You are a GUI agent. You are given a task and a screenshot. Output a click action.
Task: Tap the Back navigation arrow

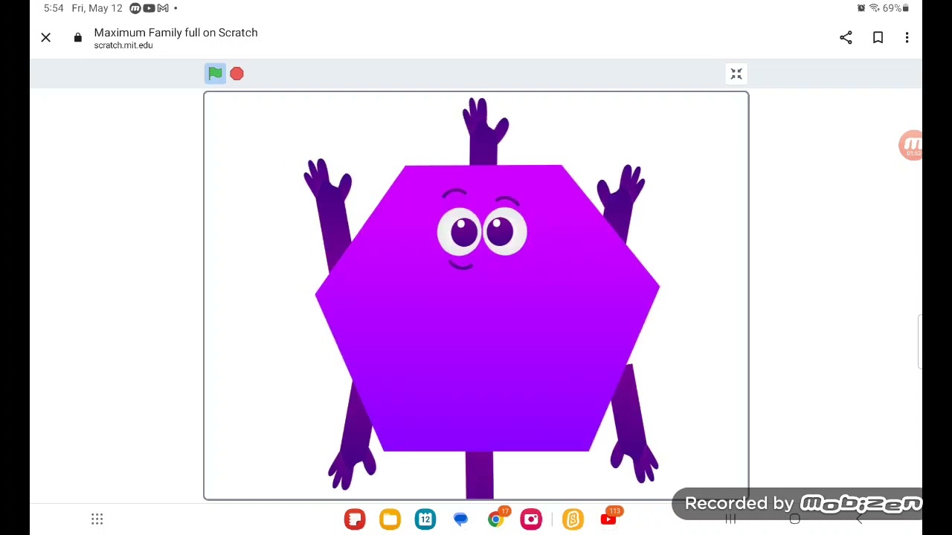tap(859, 519)
